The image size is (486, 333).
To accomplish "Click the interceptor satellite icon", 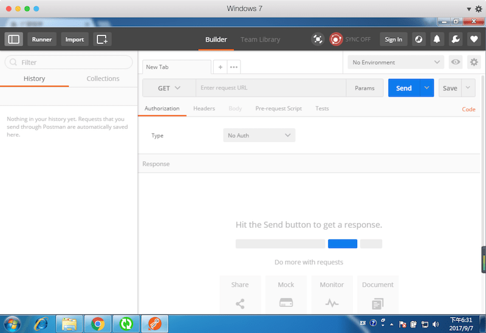I will 318,39.
